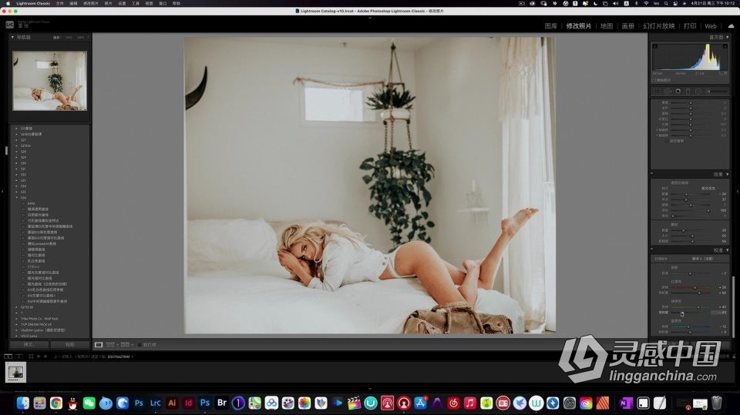This screenshot has height=415, width=740.
Task: Launch Adobe Illustrator from the dock
Action: tap(172, 403)
